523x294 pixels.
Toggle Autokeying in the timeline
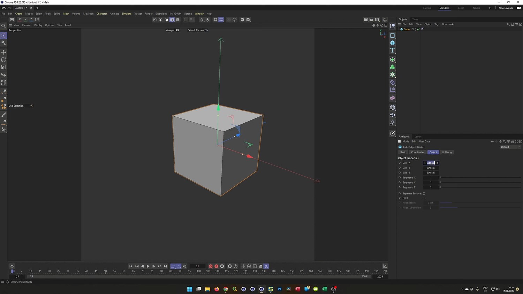tap(216, 266)
